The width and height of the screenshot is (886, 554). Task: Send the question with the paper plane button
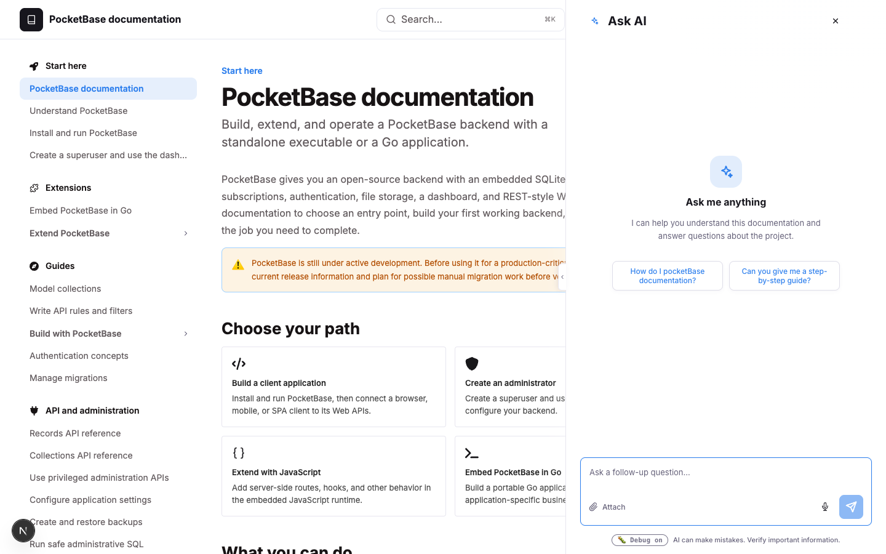pyautogui.click(x=852, y=507)
